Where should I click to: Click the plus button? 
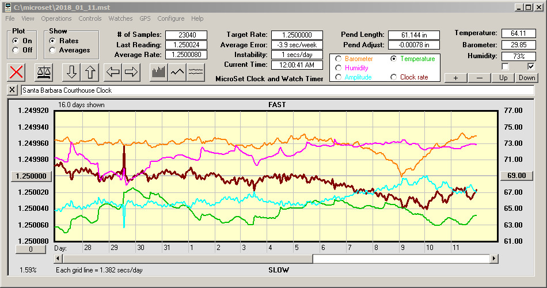(x=455, y=78)
